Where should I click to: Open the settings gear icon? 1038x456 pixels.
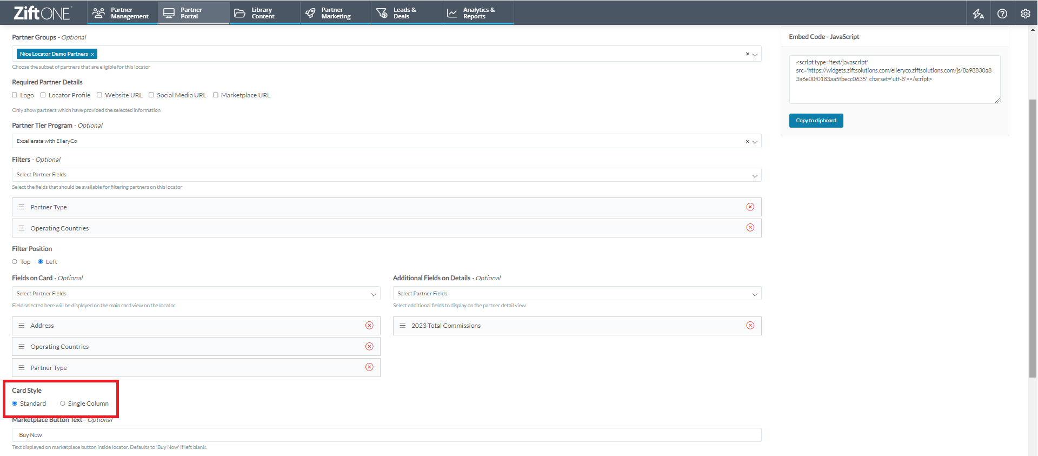tap(1026, 14)
